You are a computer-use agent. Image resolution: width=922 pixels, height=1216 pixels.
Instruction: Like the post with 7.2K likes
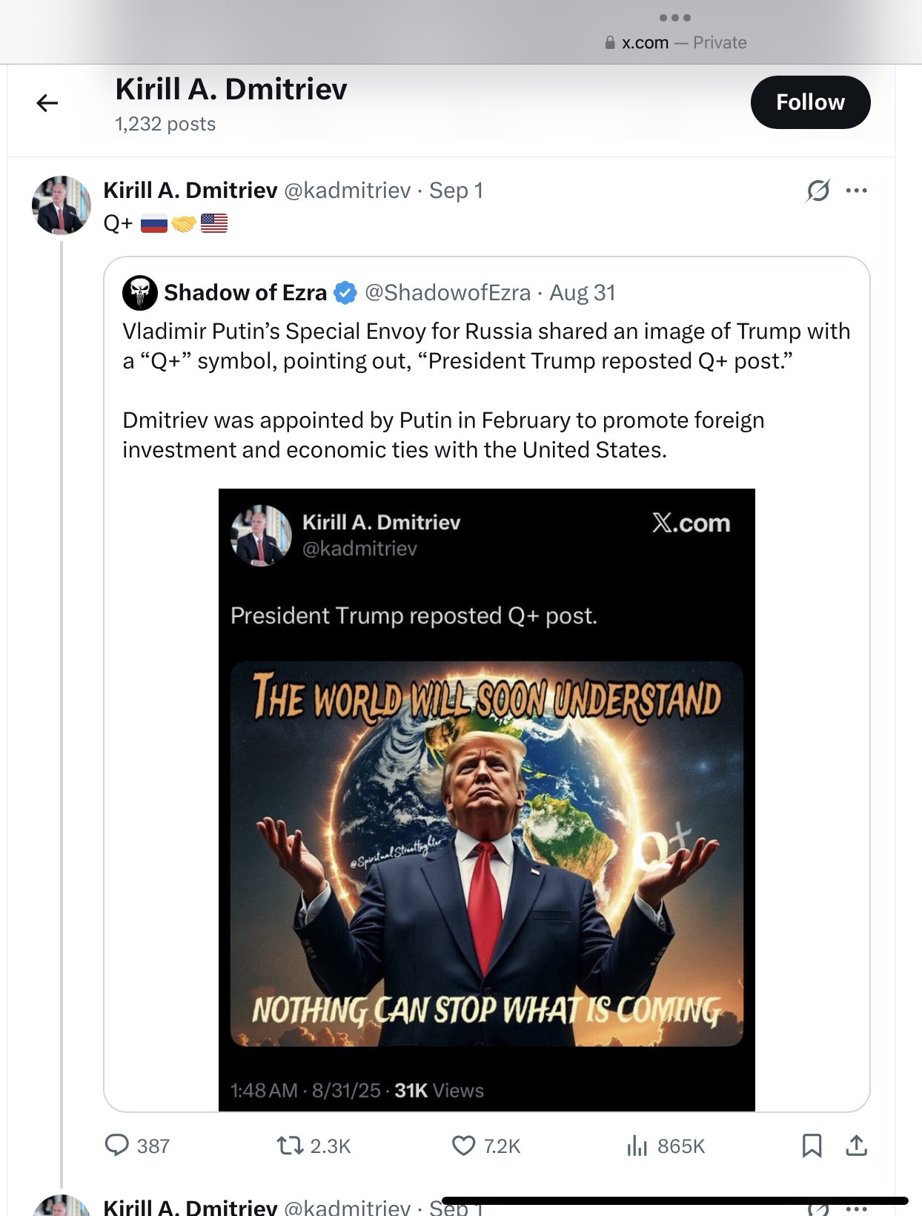(x=464, y=1146)
